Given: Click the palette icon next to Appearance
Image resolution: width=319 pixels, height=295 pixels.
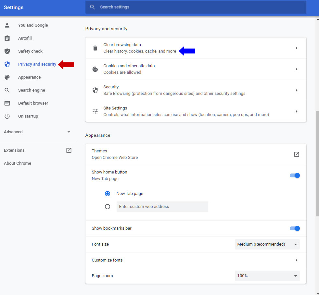Looking at the screenshot, I should point(7,77).
